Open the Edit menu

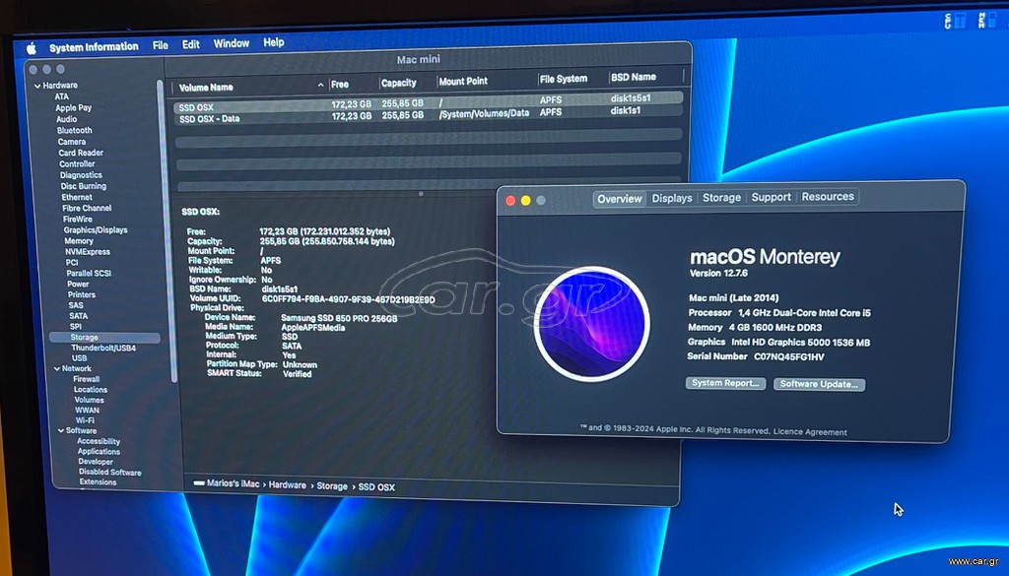point(190,44)
